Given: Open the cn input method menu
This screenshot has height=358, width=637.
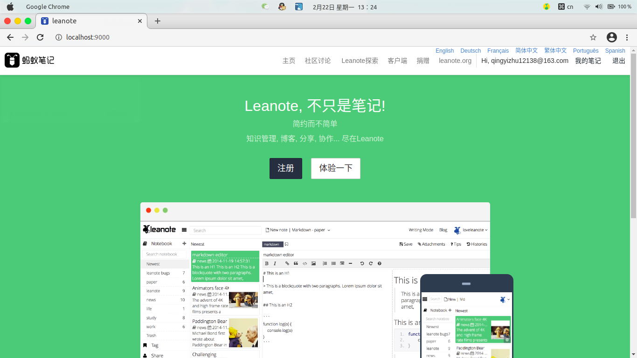Looking at the screenshot, I should [x=566, y=7].
